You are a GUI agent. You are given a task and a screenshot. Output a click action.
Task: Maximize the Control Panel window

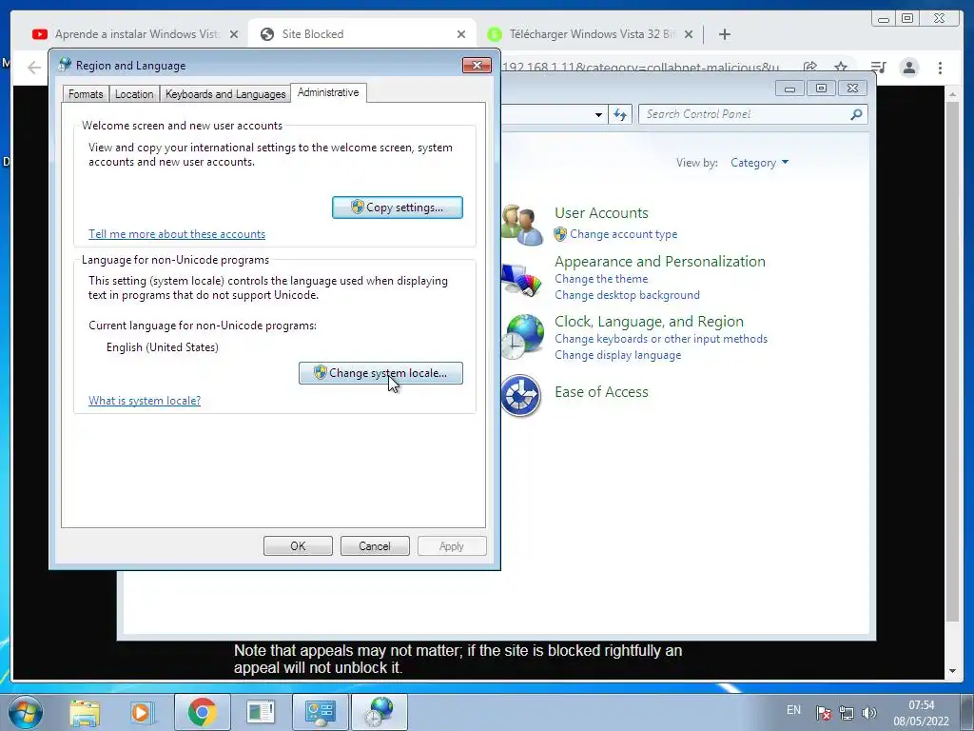click(x=821, y=89)
